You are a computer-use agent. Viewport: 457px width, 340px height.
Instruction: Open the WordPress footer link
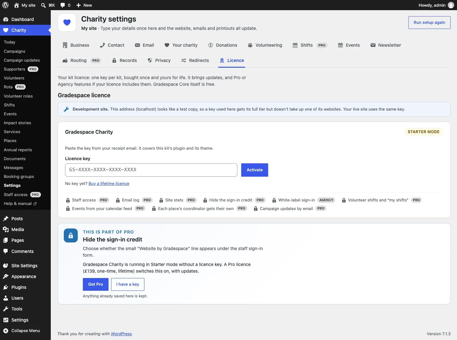(x=121, y=334)
